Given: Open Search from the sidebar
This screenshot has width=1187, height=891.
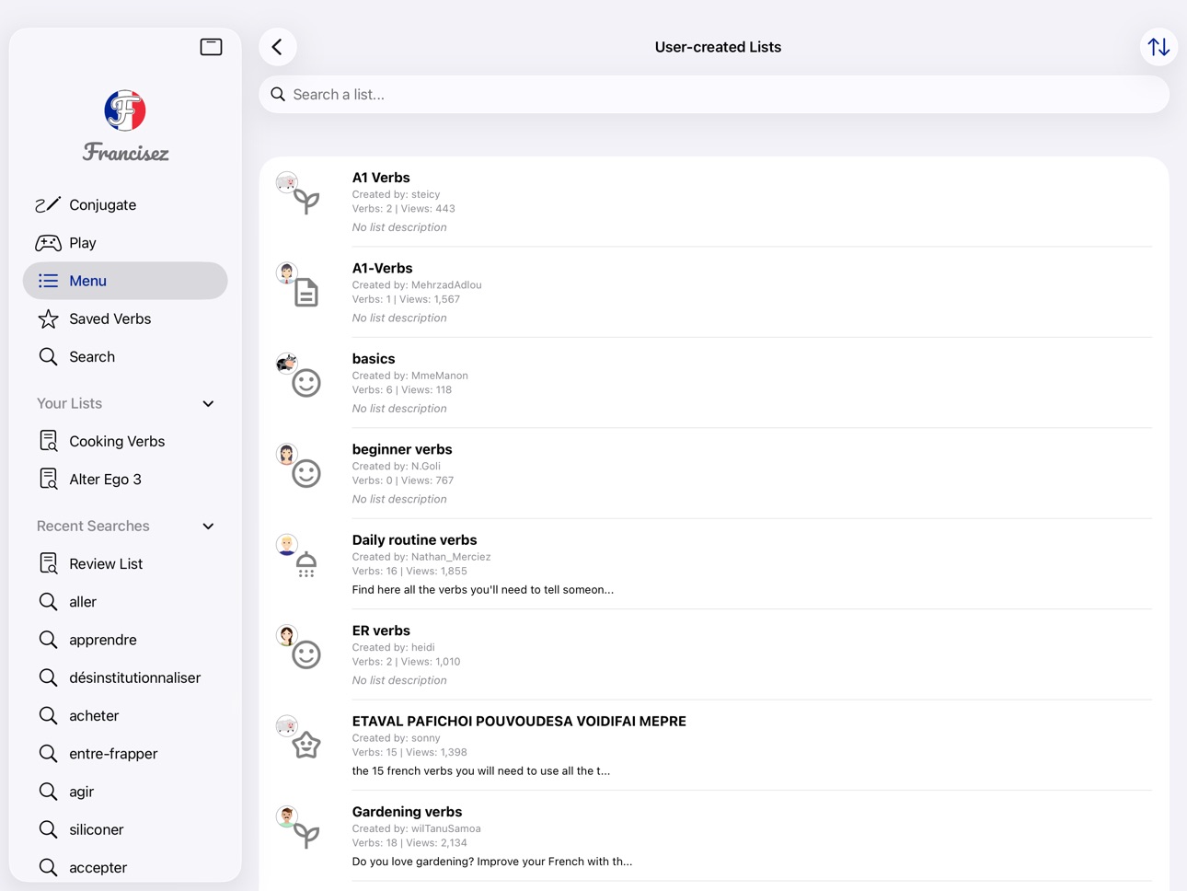Looking at the screenshot, I should [x=125, y=356].
